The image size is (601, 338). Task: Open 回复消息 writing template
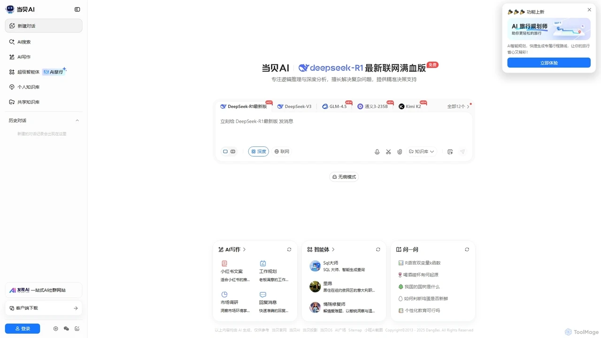point(274,302)
